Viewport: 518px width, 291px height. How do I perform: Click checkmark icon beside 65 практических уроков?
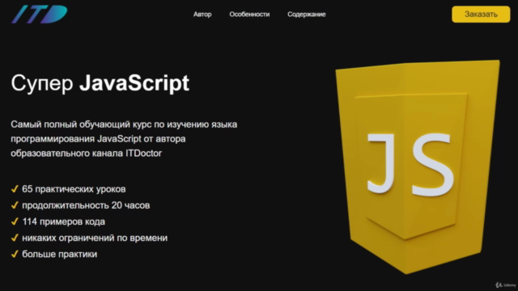(15, 188)
